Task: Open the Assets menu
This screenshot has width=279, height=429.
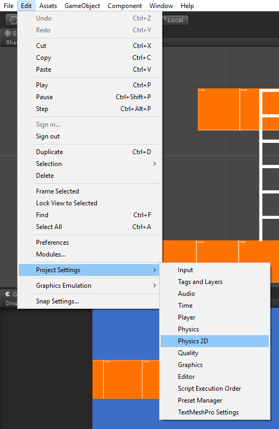Action: pyautogui.click(x=48, y=6)
